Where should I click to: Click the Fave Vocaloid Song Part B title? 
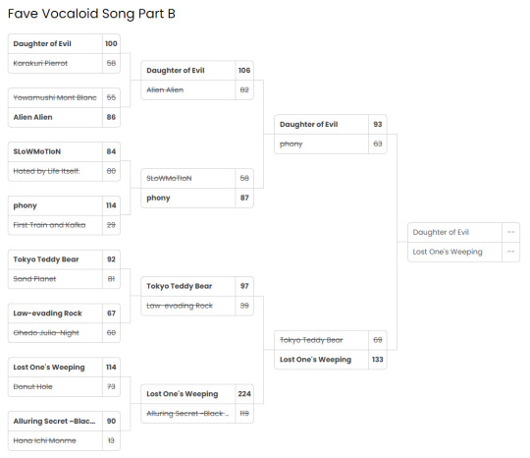[x=91, y=14]
